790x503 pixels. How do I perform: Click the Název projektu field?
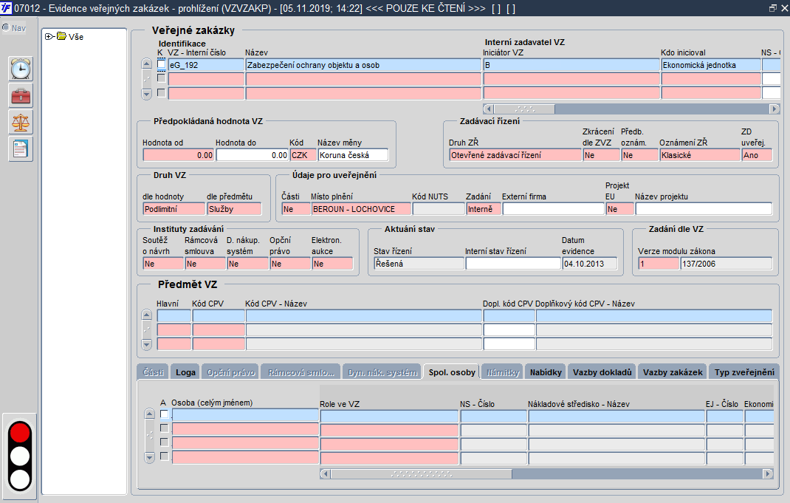[704, 209]
